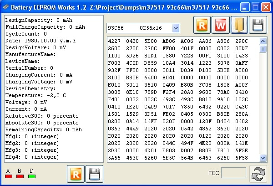Click hex word 0120 in the dump
This screenshot has width=273, height=186.
205,136
